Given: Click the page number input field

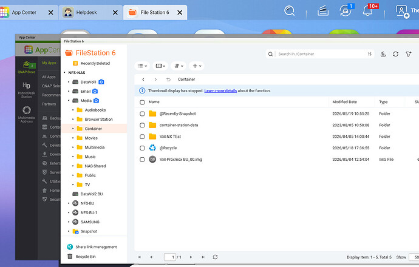Looking at the screenshot, I should (x=170, y=257).
